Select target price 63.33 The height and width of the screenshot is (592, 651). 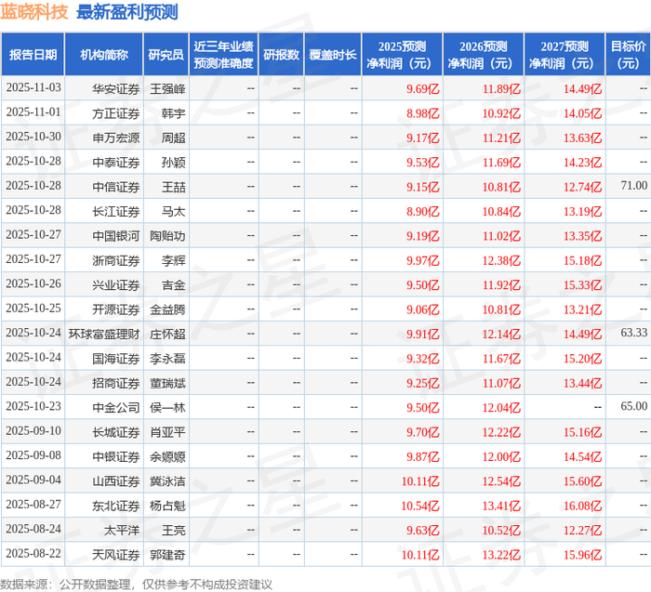click(633, 333)
